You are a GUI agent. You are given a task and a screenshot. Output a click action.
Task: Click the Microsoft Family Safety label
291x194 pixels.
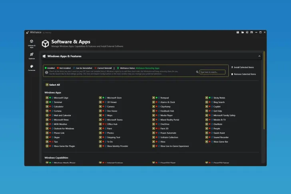(224, 115)
